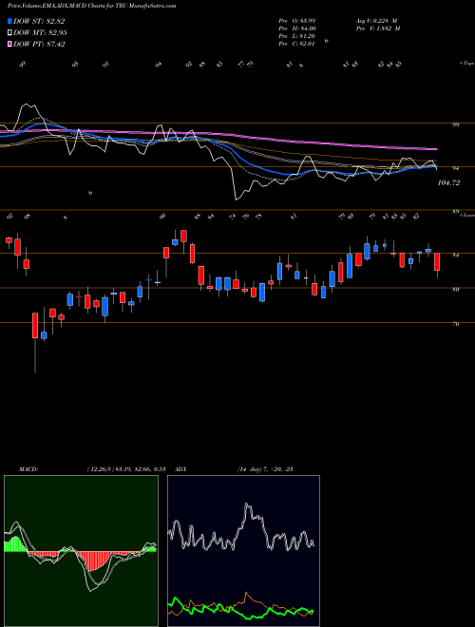Click the blue DOW ST legend swatch
Screen dimensions: 475x627
[9, 22]
